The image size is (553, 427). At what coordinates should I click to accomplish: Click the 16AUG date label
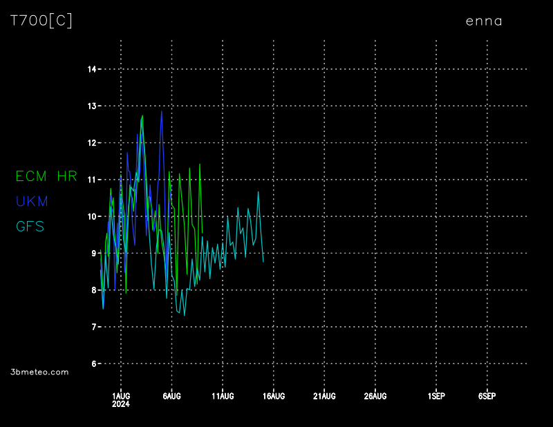click(x=274, y=396)
